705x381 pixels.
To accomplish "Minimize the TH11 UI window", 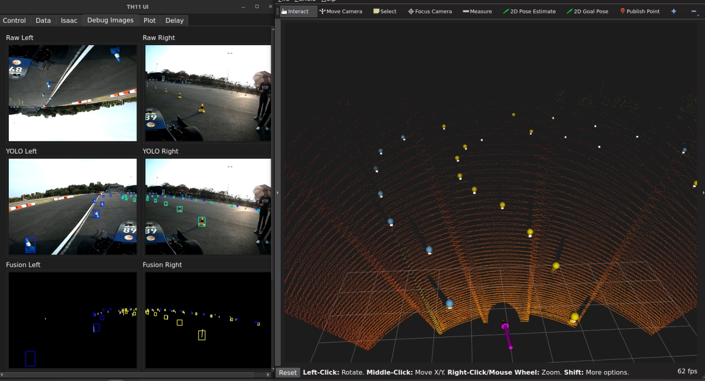I will click(x=244, y=6).
